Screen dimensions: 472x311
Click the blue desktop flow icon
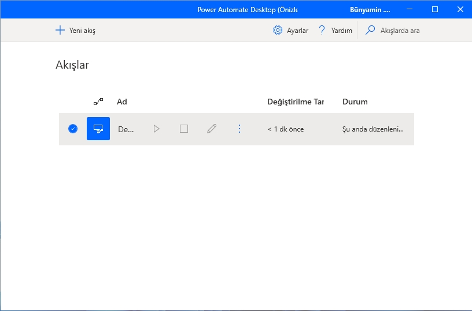98,129
